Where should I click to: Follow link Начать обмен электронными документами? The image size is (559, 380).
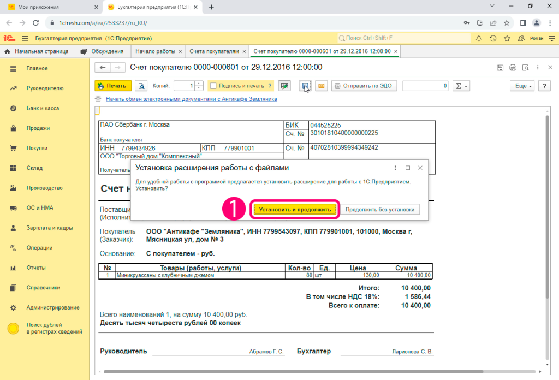(192, 99)
